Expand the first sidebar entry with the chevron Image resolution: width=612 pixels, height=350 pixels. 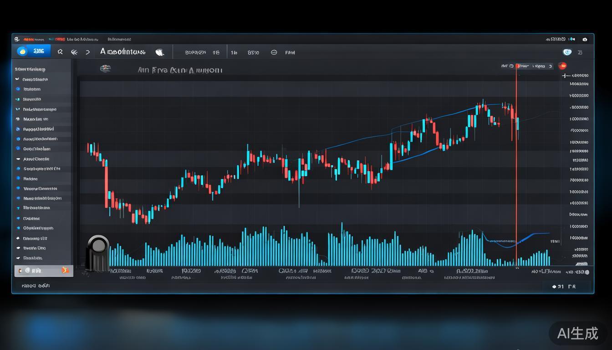[x=18, y=79]
